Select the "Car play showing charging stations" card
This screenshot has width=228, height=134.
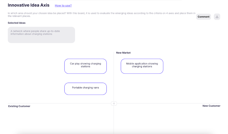click(86, 66)
